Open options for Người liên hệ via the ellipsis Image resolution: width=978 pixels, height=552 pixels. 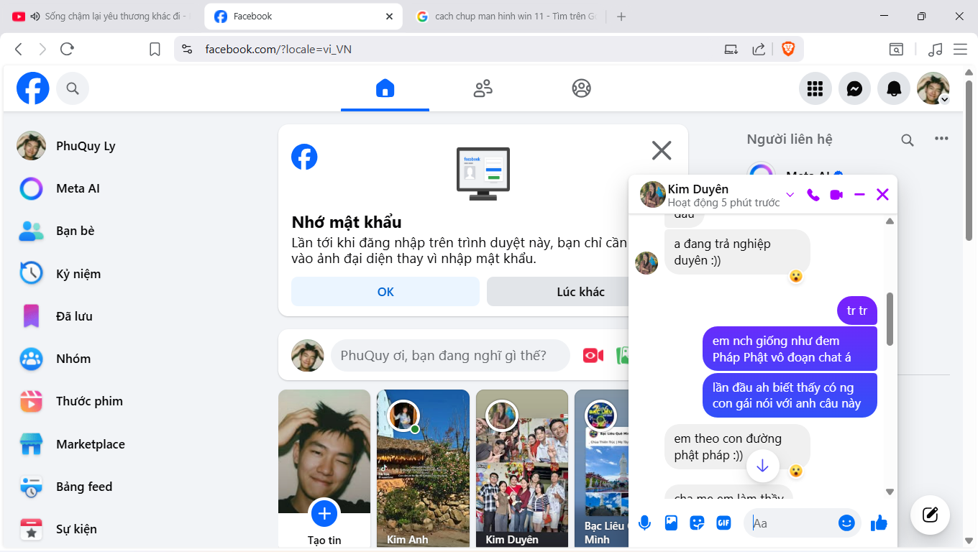coord(940,139)
